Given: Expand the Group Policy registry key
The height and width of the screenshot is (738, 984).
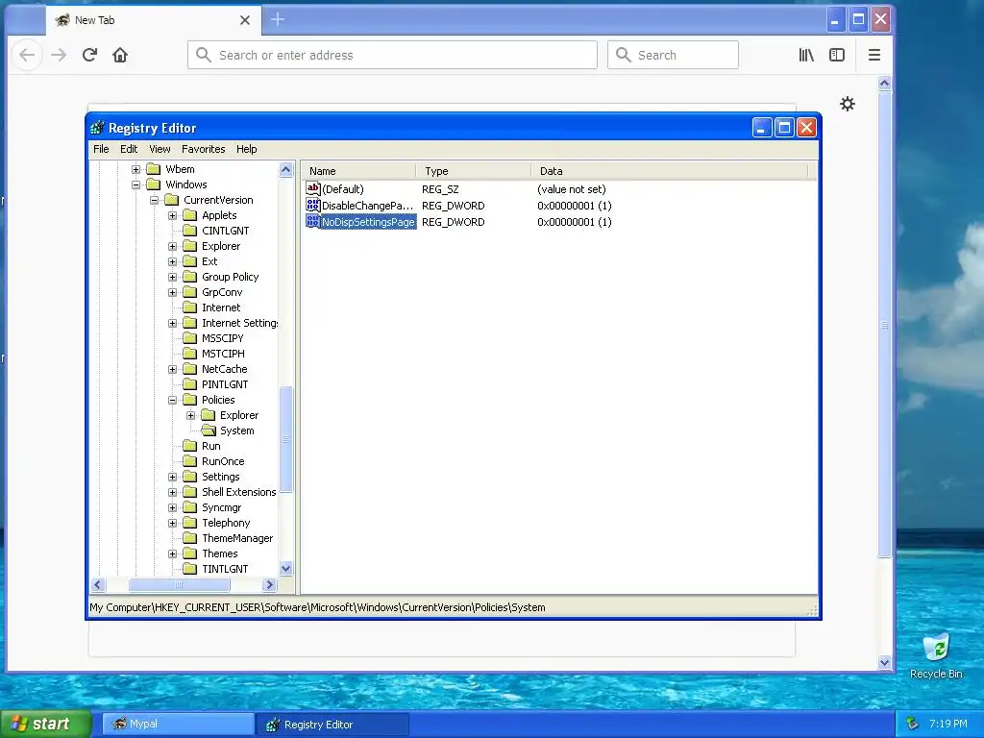Looking at the screenshot, I should pos(172,277).
